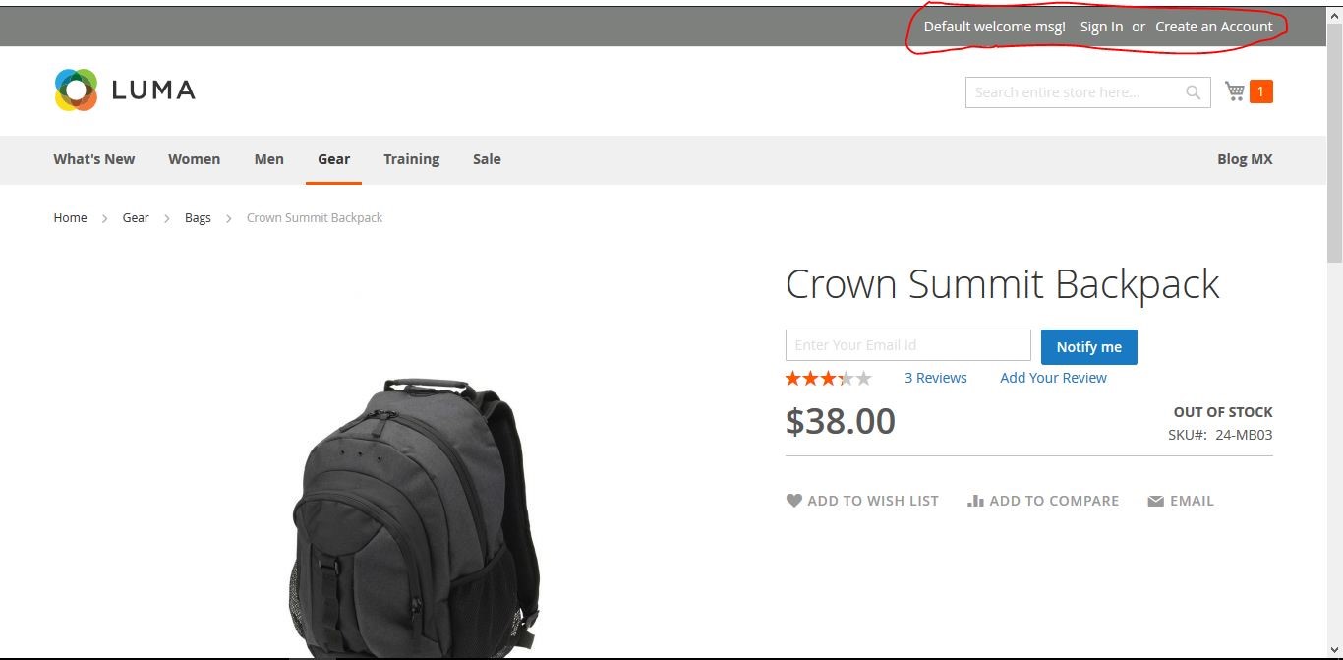This screenshot has width=1343, height=660.
Task: Open the Women menu
Action: [194, 159]
